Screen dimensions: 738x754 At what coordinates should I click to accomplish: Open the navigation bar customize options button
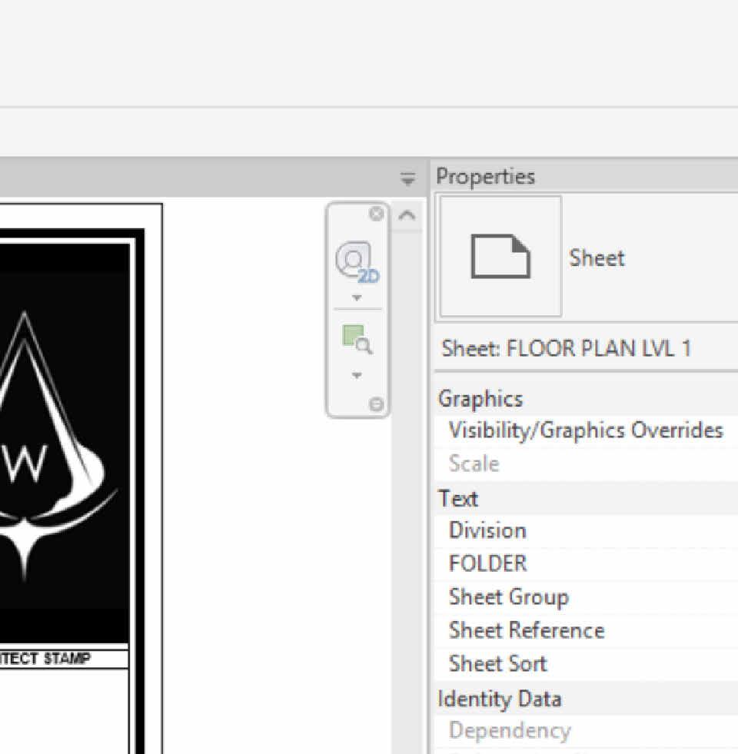(376, 404)
